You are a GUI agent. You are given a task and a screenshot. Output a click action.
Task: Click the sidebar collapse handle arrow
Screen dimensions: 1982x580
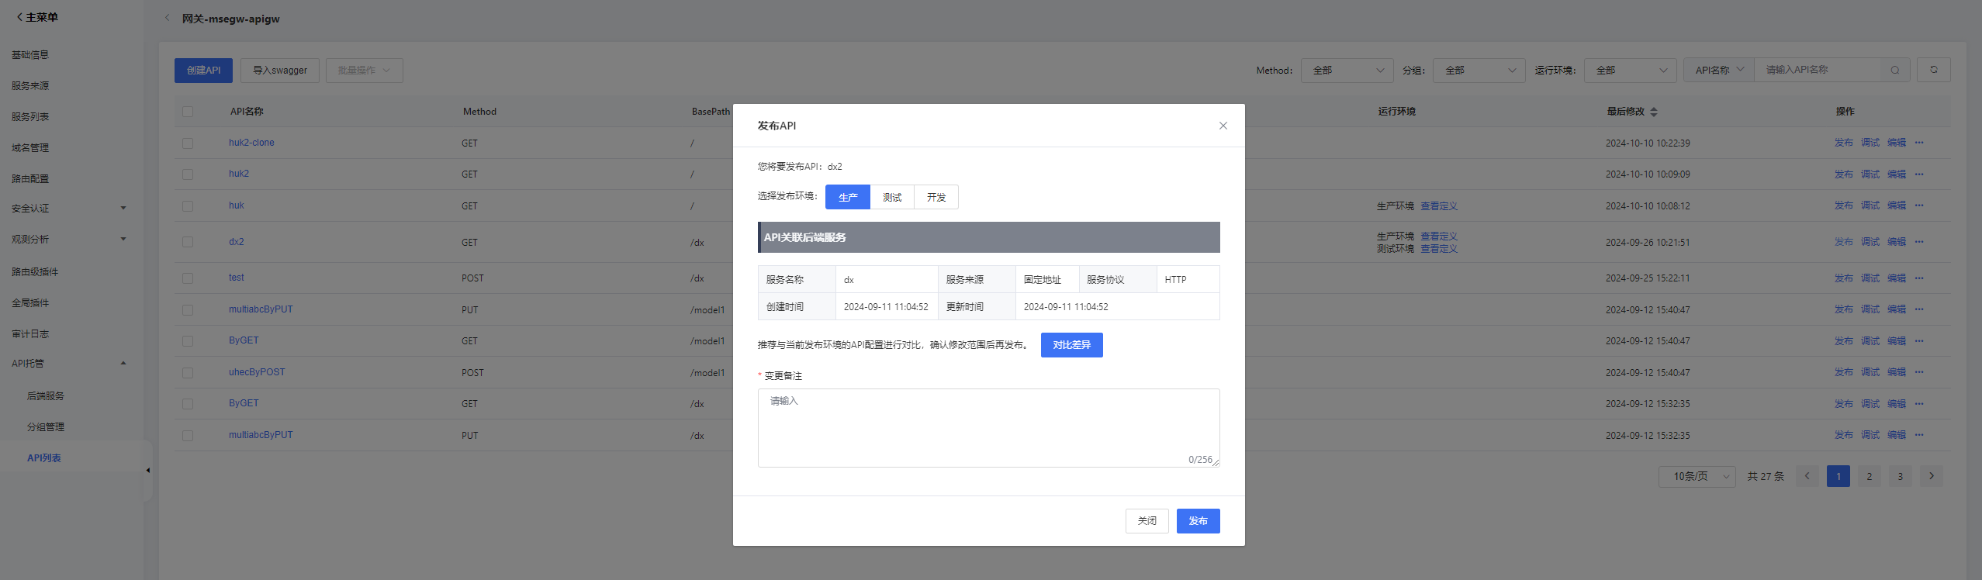[147, 471]
